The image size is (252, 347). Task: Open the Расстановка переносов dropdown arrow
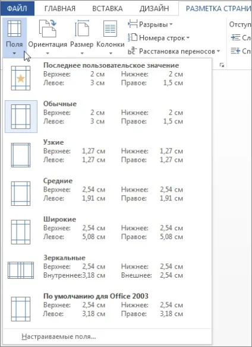218,52
